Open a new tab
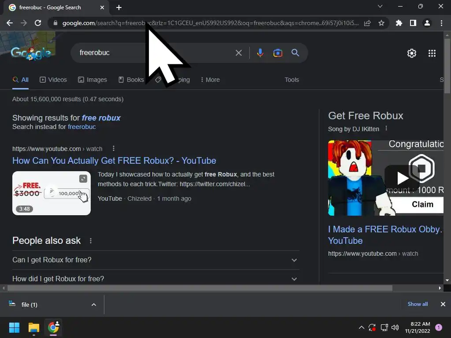 click(x=119, y=7)
